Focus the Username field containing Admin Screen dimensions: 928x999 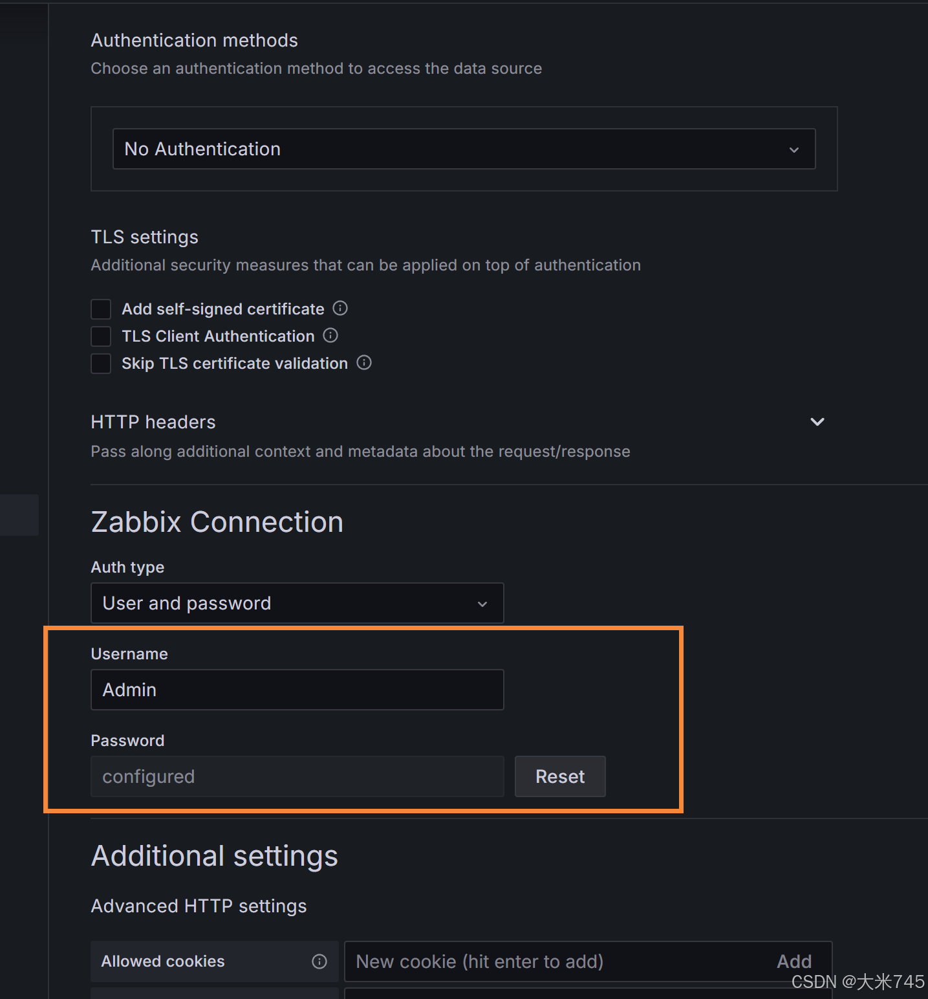point(297,690)
